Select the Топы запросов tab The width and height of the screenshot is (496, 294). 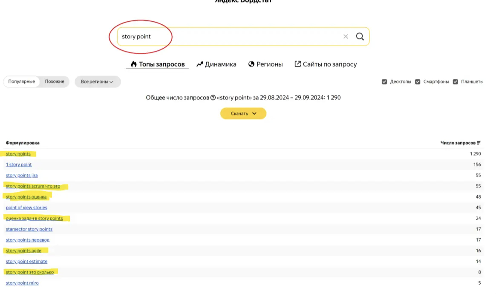[157, 64]
